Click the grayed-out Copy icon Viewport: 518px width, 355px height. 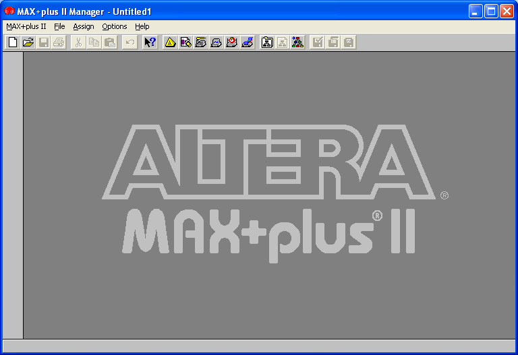pos(94,42)
